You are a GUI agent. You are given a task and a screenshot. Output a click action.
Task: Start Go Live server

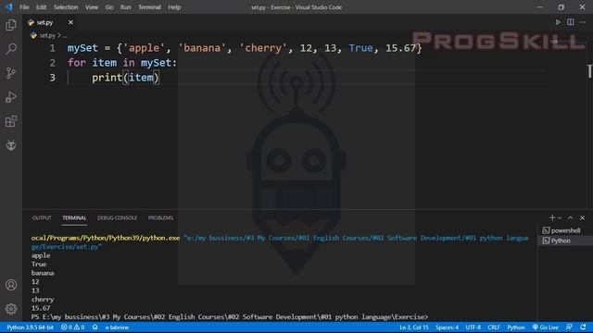pyautogui.click(x=545, y=327)
